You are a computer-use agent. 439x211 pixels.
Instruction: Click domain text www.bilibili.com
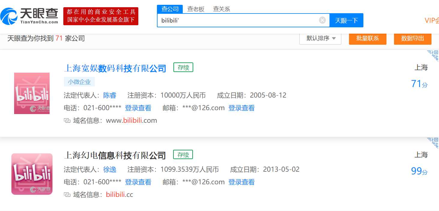[x=131, y=121]
